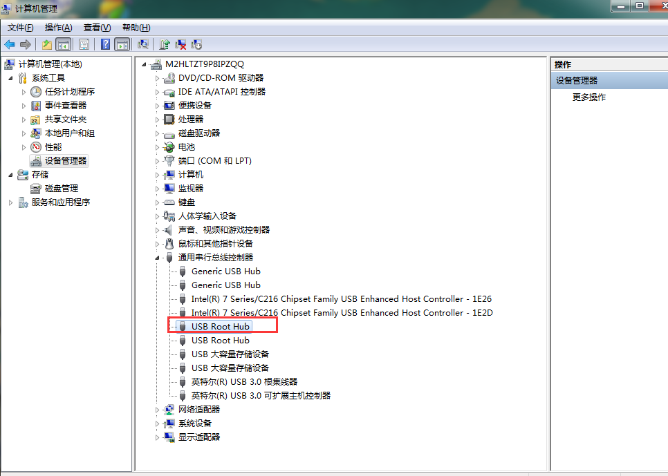Open the 帮助(H) menu
668x476 pixels.
(136, 28)
